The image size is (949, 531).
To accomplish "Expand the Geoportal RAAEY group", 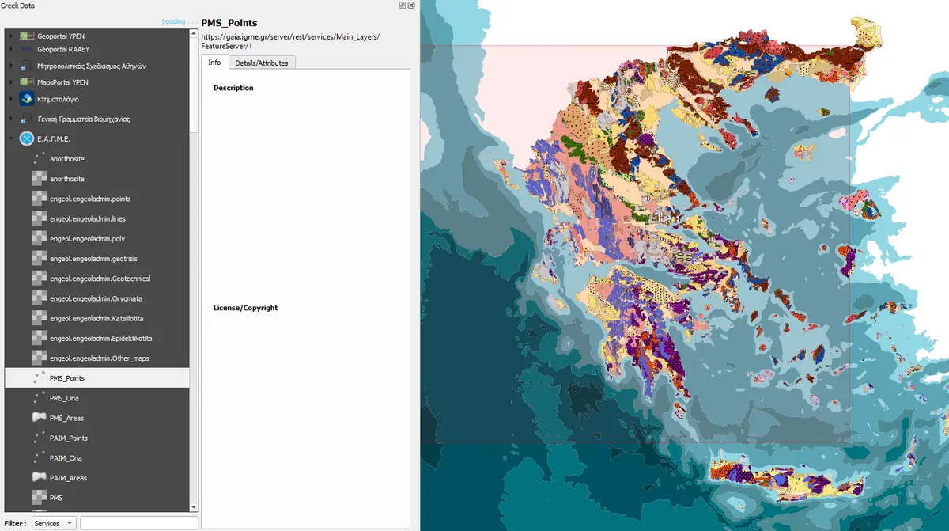I will pyautogui.click(x=11, y=49).
